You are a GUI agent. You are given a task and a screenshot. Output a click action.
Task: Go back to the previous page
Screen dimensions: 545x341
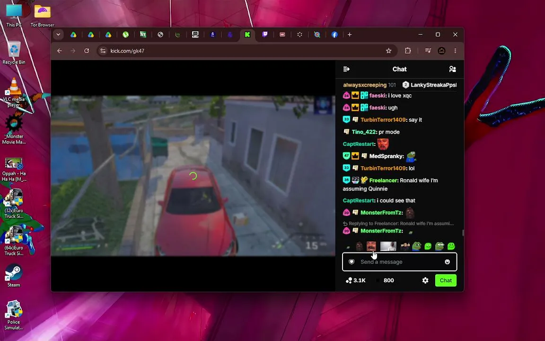coord(60,51)
